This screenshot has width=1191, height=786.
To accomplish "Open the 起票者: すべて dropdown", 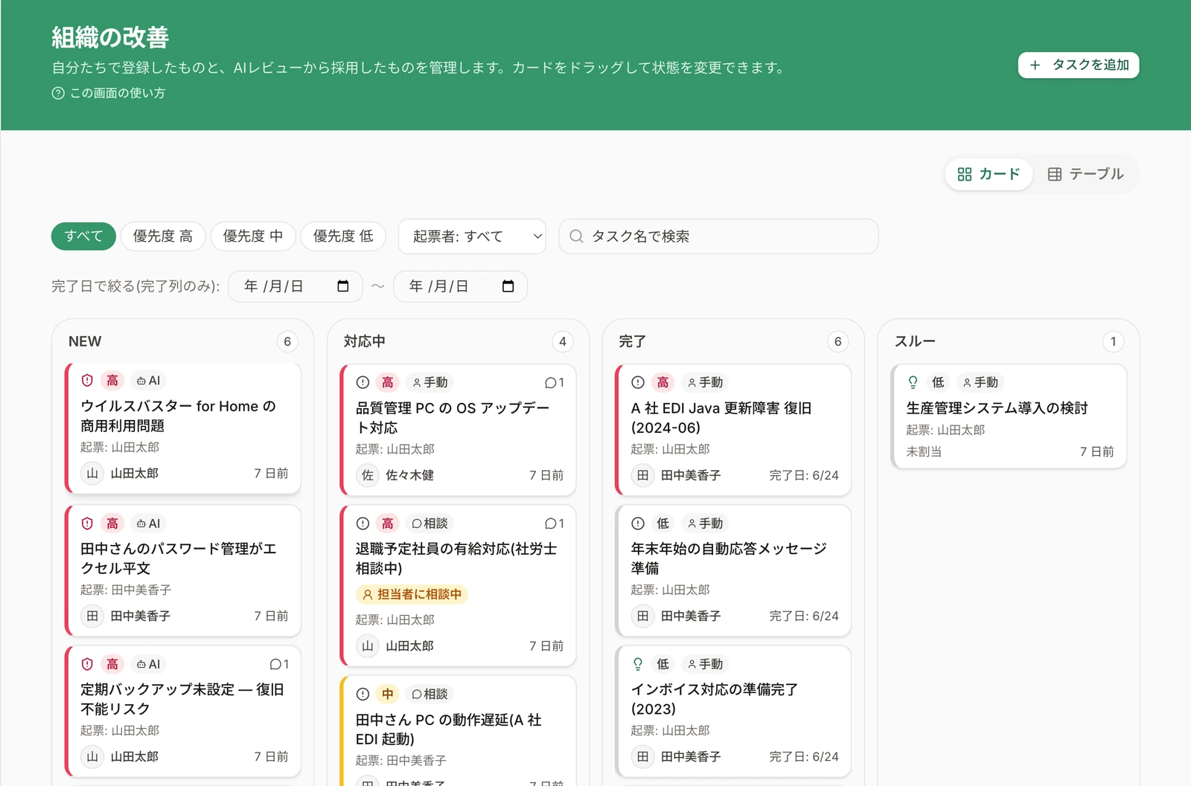I will pyautogui.click(x=473, y=236).
